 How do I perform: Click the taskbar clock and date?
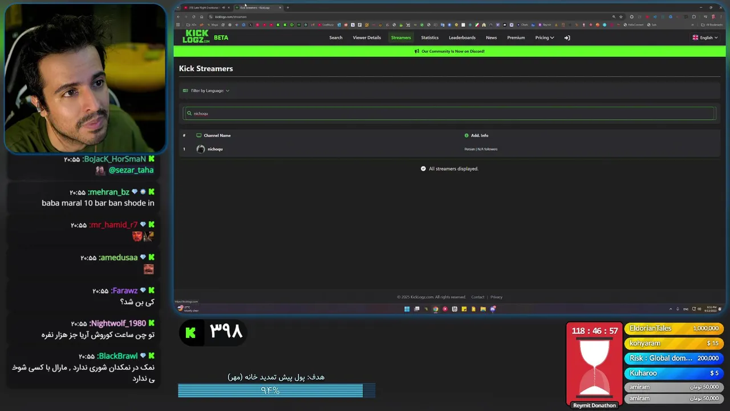711,309
